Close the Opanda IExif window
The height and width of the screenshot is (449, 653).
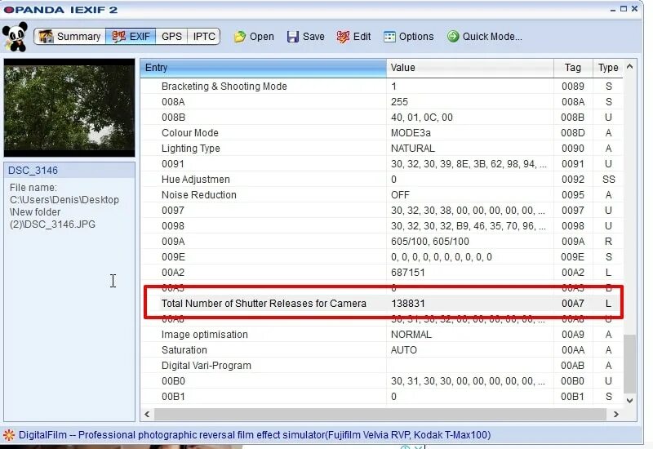click(x=634, y=9)
